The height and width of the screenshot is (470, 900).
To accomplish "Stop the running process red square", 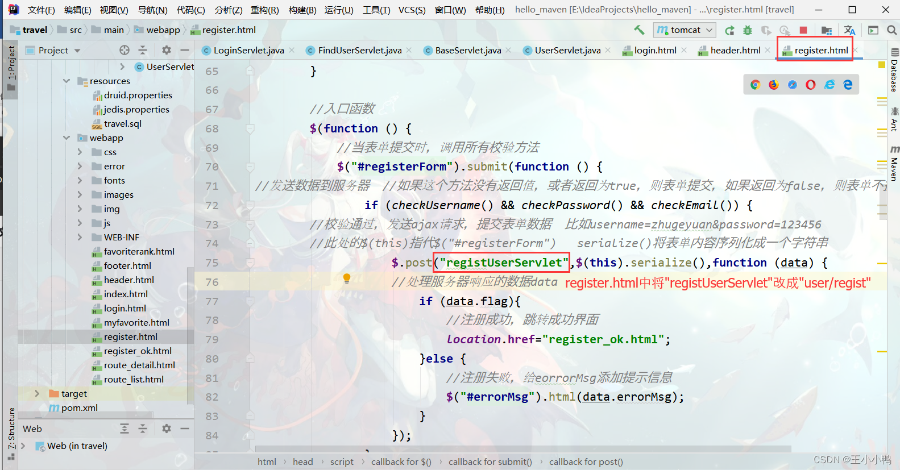I will (x=803, y=30).
